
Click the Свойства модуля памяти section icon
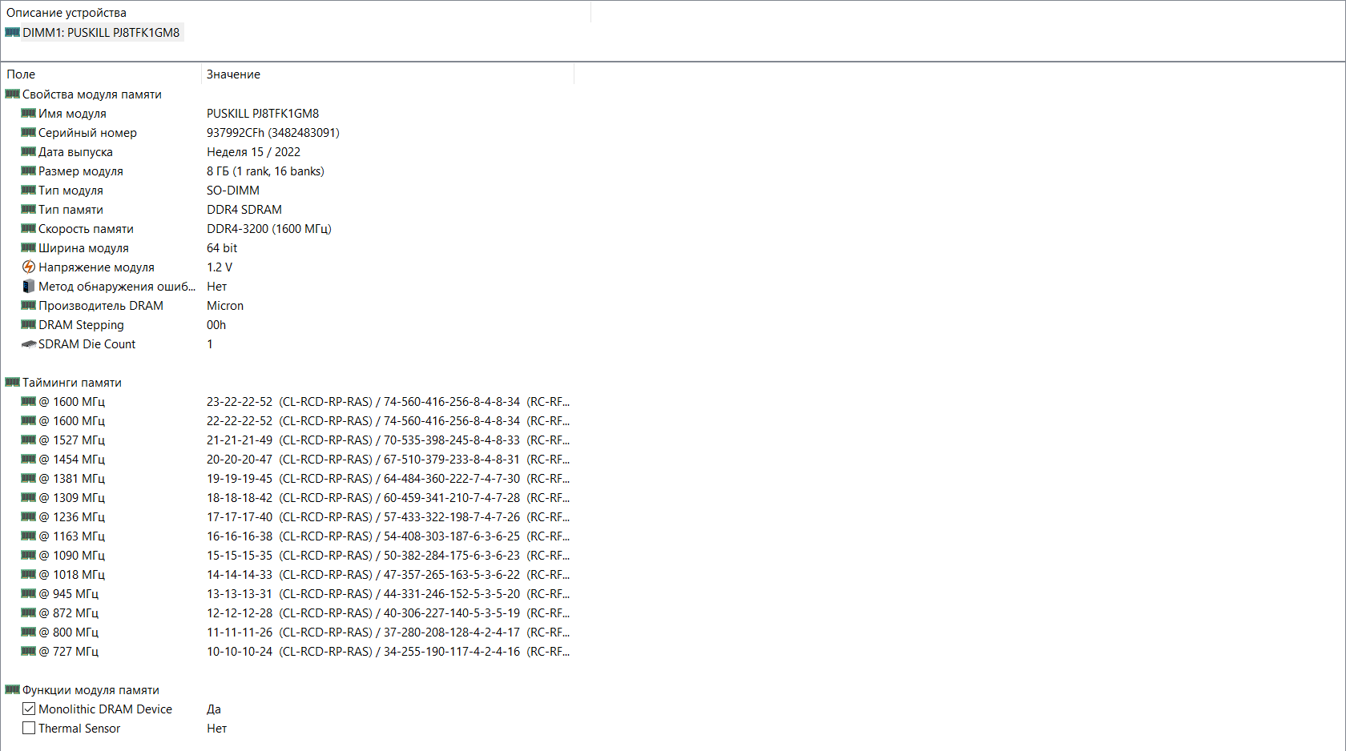point(13,94)
